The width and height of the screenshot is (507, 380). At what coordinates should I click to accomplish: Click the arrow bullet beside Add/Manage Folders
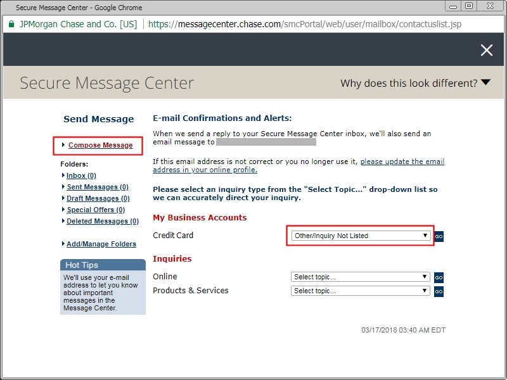63,243
